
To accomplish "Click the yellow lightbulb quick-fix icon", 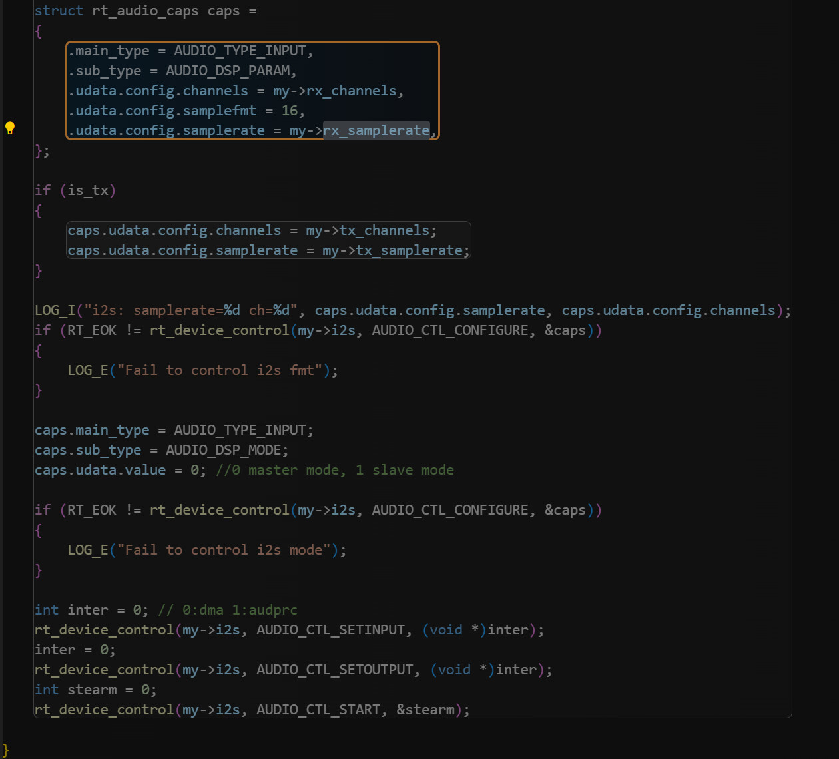I will pyautogui.click(x=10, y=128).
